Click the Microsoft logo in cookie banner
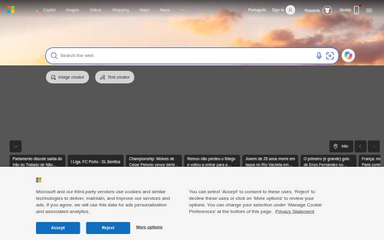This screenshot has height=240, width=384. pos(38,180)
